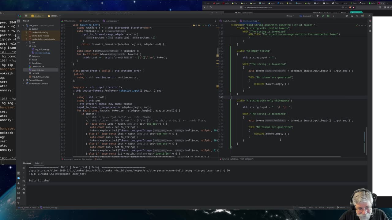Go to previous highlighted problem arrow in right editor

pos(362,25)
